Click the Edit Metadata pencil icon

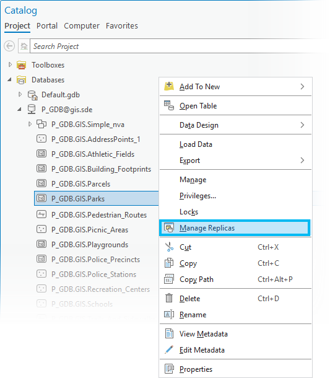pos(169,349)
